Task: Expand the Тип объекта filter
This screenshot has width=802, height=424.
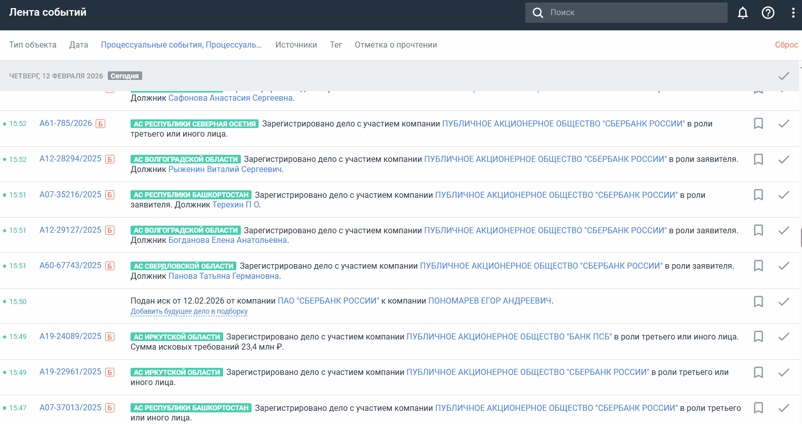Action: click(x=33, y=45)
